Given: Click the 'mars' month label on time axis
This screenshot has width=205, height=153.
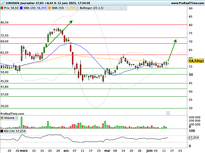Looking at the screenshot, I should tap(24, 151).
